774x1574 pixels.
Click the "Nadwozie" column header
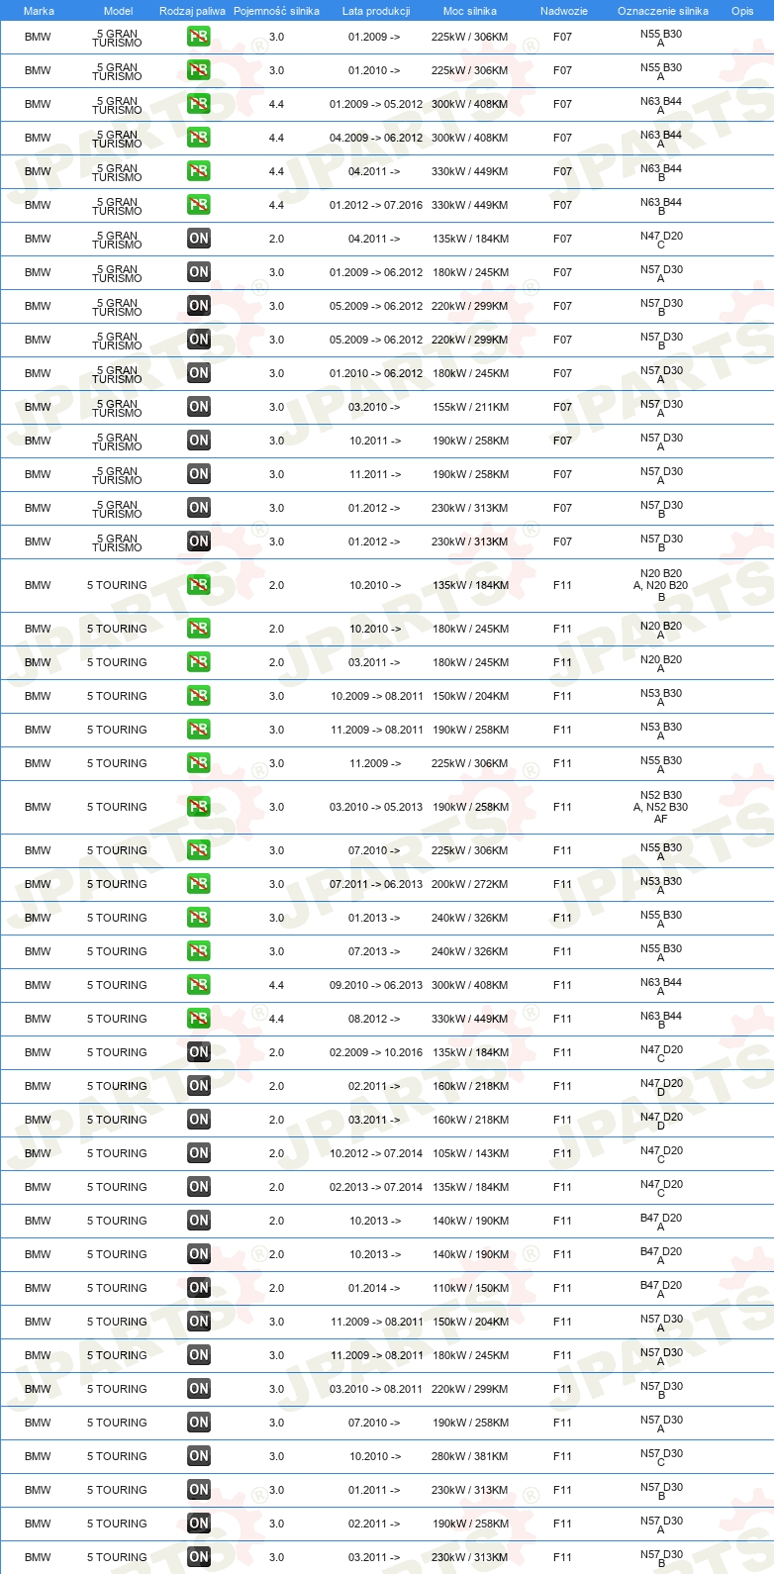(x=564, y=11)
